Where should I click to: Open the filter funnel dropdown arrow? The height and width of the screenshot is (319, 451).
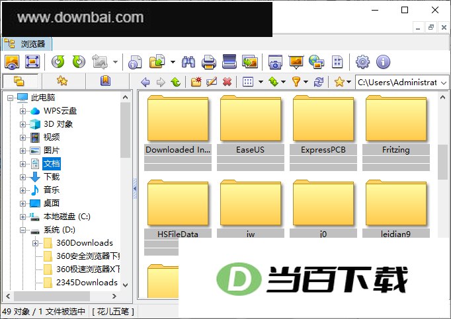(306, 82)
